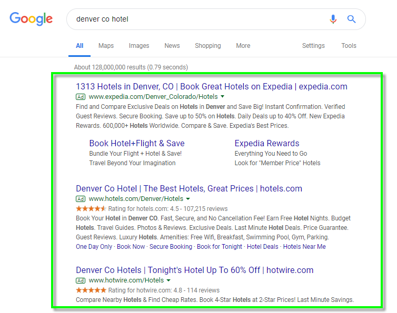Open the More search categories menu
397x313 pixels.
pos(243,46)
